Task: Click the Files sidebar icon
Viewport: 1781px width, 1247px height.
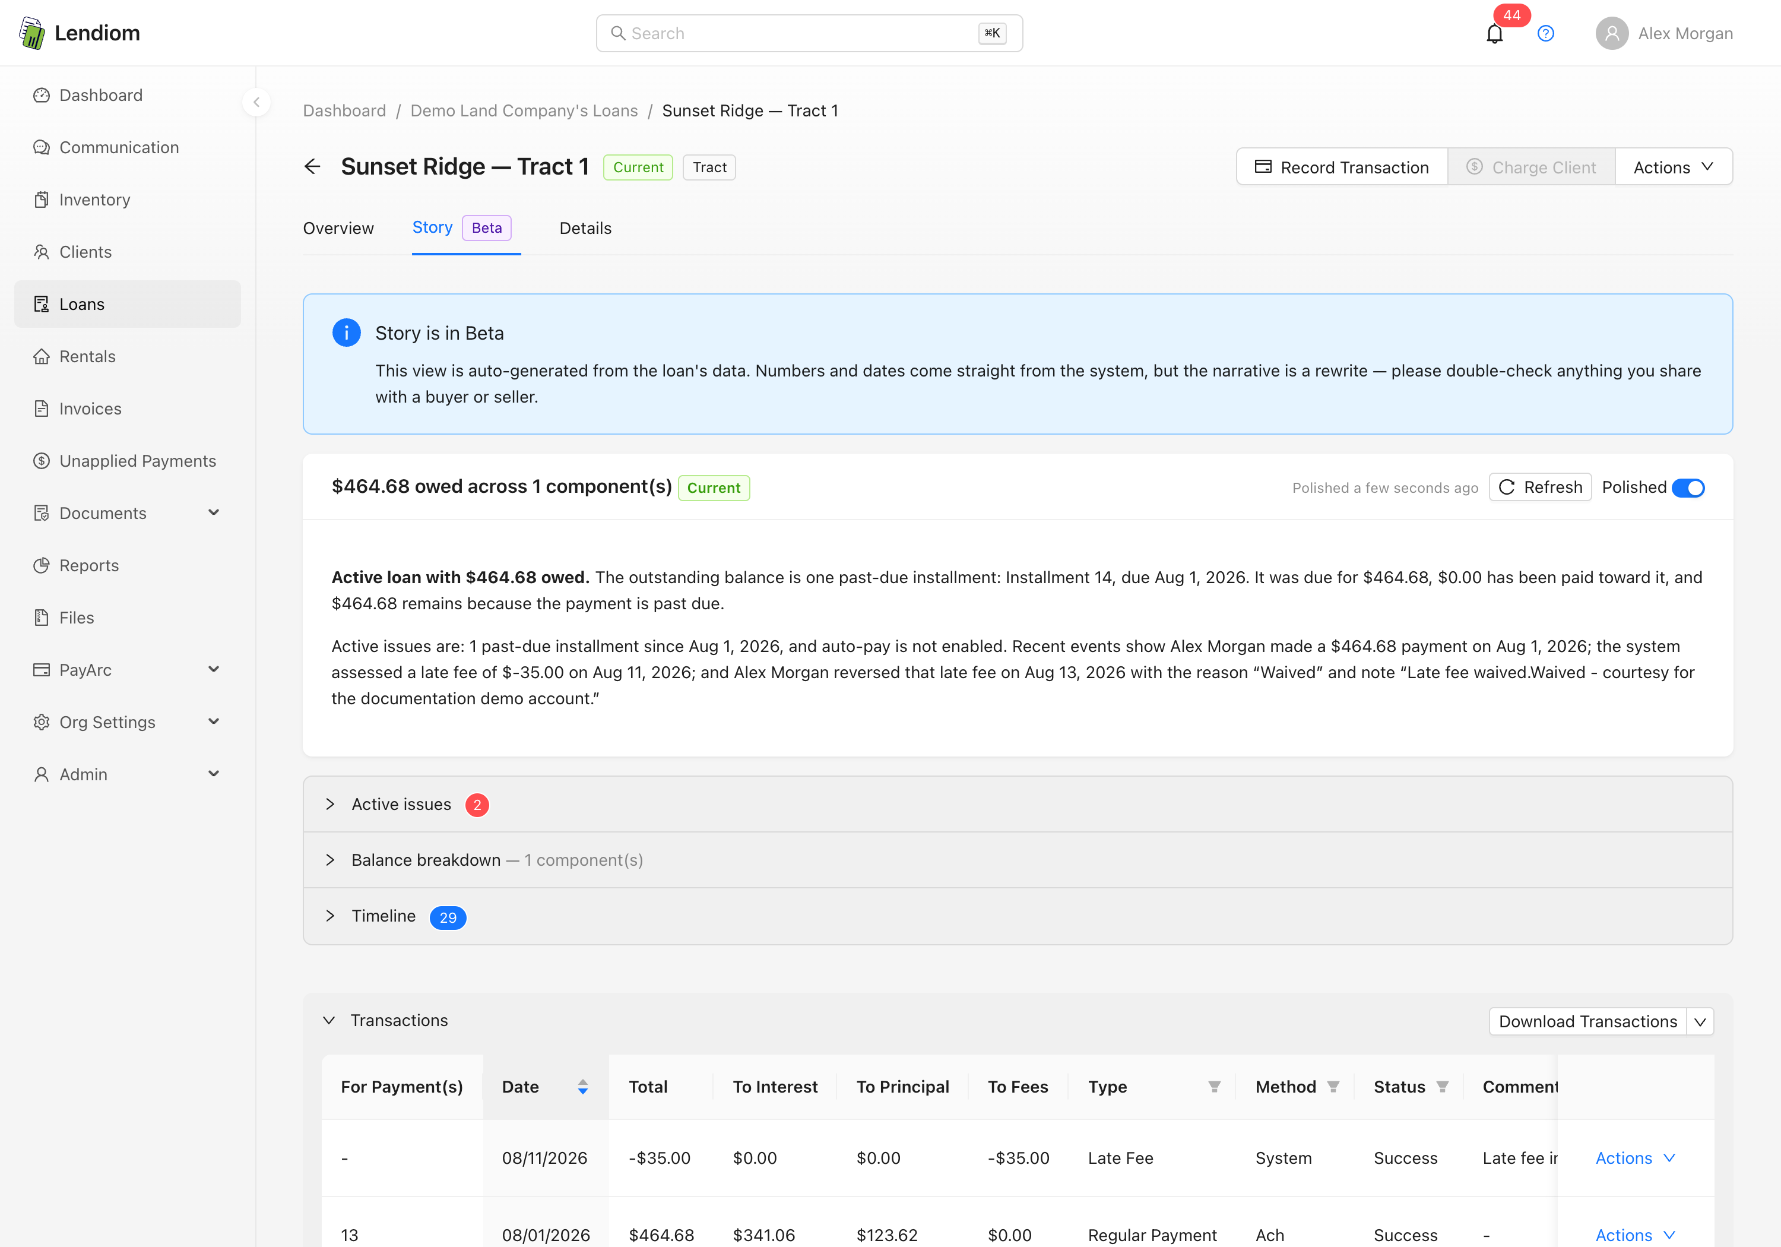Action: (x=41, y=618)
